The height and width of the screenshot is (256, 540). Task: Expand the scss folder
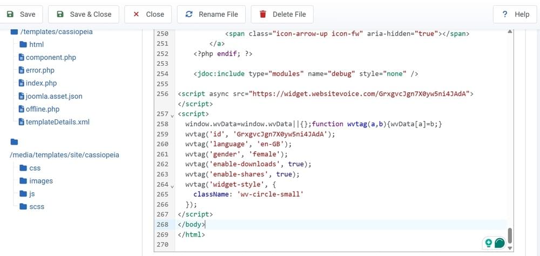click(x=37, y=207)
